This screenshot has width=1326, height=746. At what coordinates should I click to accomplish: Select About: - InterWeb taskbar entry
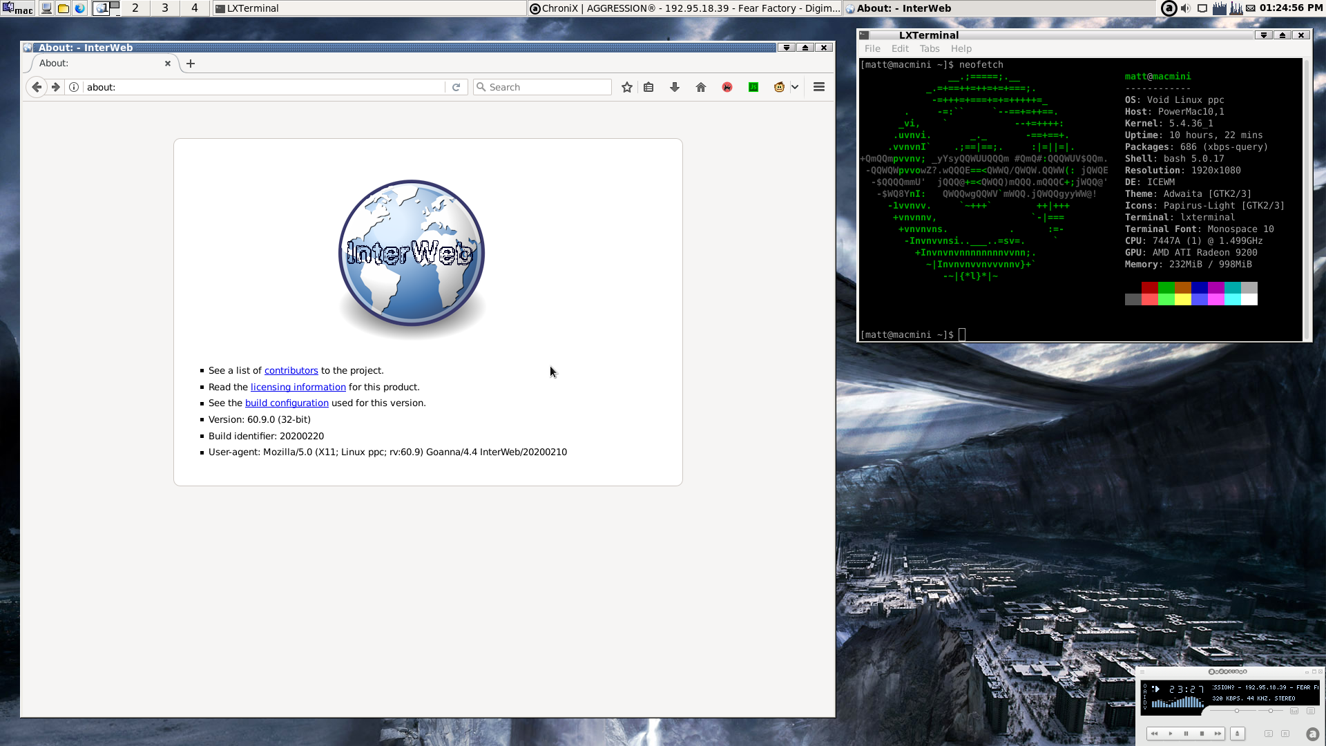[999, 8]
